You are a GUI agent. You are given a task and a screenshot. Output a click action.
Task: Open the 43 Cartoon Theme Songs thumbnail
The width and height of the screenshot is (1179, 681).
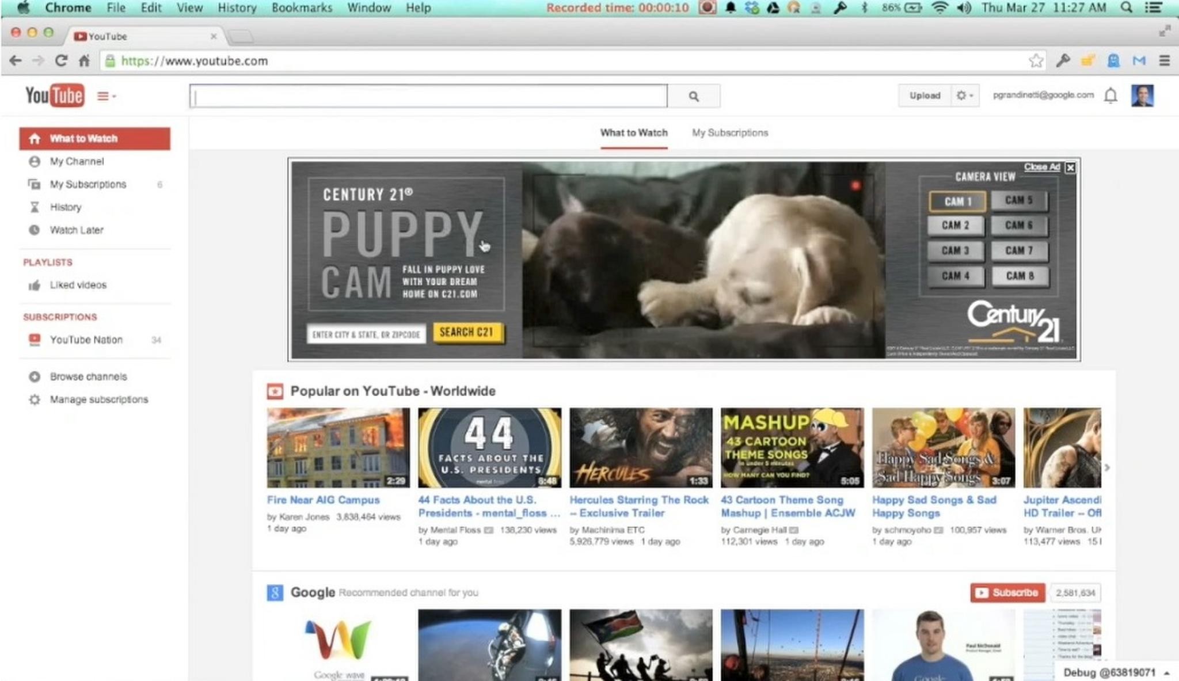(792, 448)
